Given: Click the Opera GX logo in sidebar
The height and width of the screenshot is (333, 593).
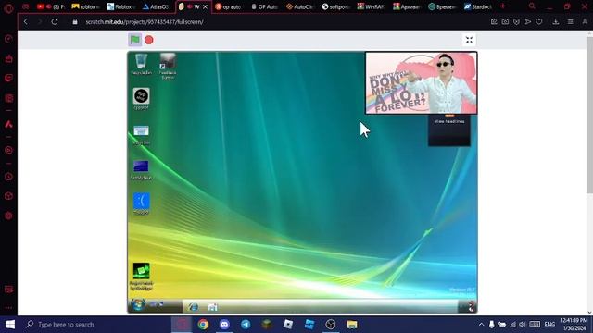Looking at the screenshot, I should 8,8.
